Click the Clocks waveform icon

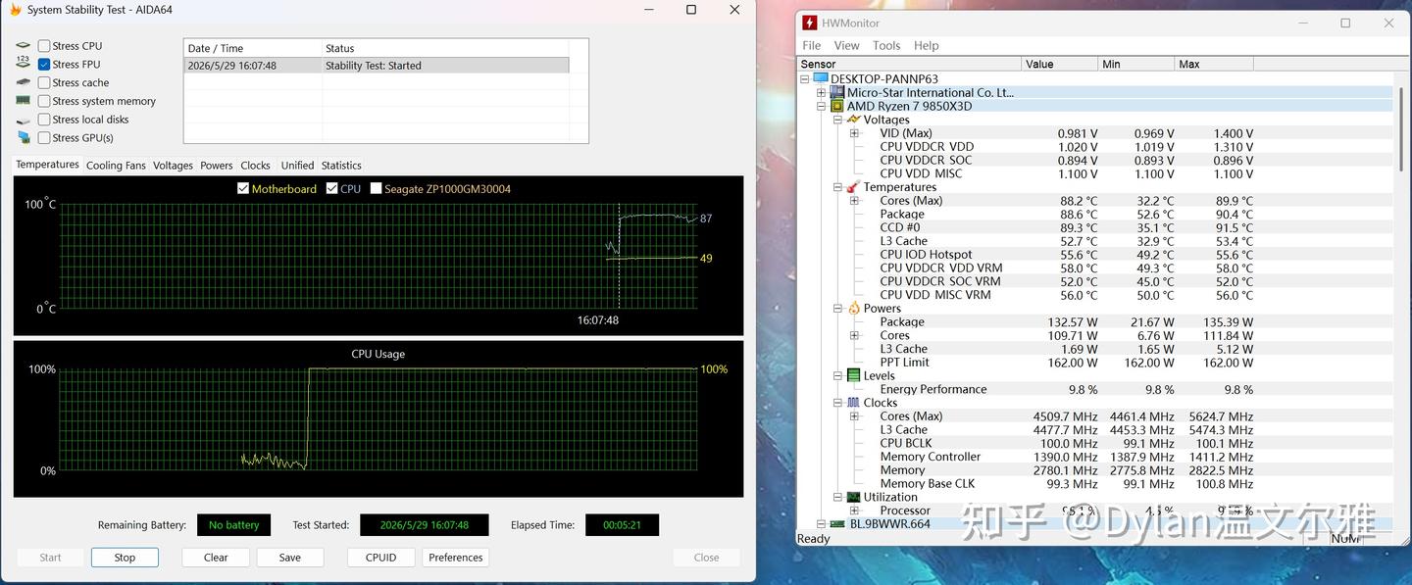853,403
